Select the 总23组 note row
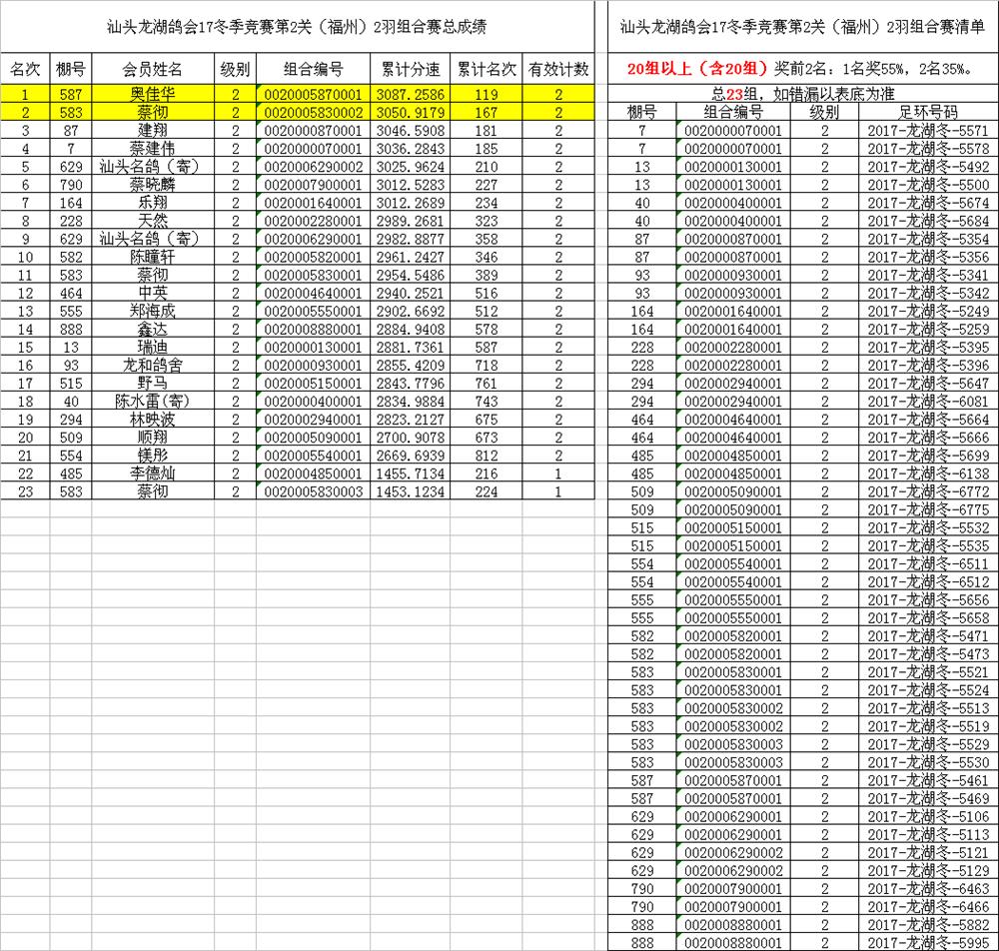The height and width of the screenshot is (951, 999). click(x=803, y=93)
